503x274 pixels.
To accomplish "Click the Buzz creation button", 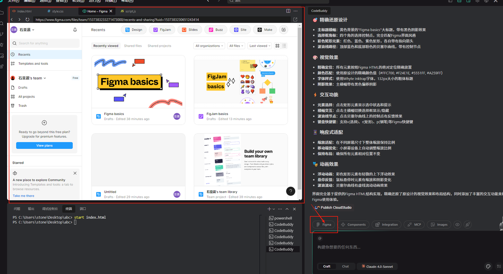I will [x=216, y=30].
